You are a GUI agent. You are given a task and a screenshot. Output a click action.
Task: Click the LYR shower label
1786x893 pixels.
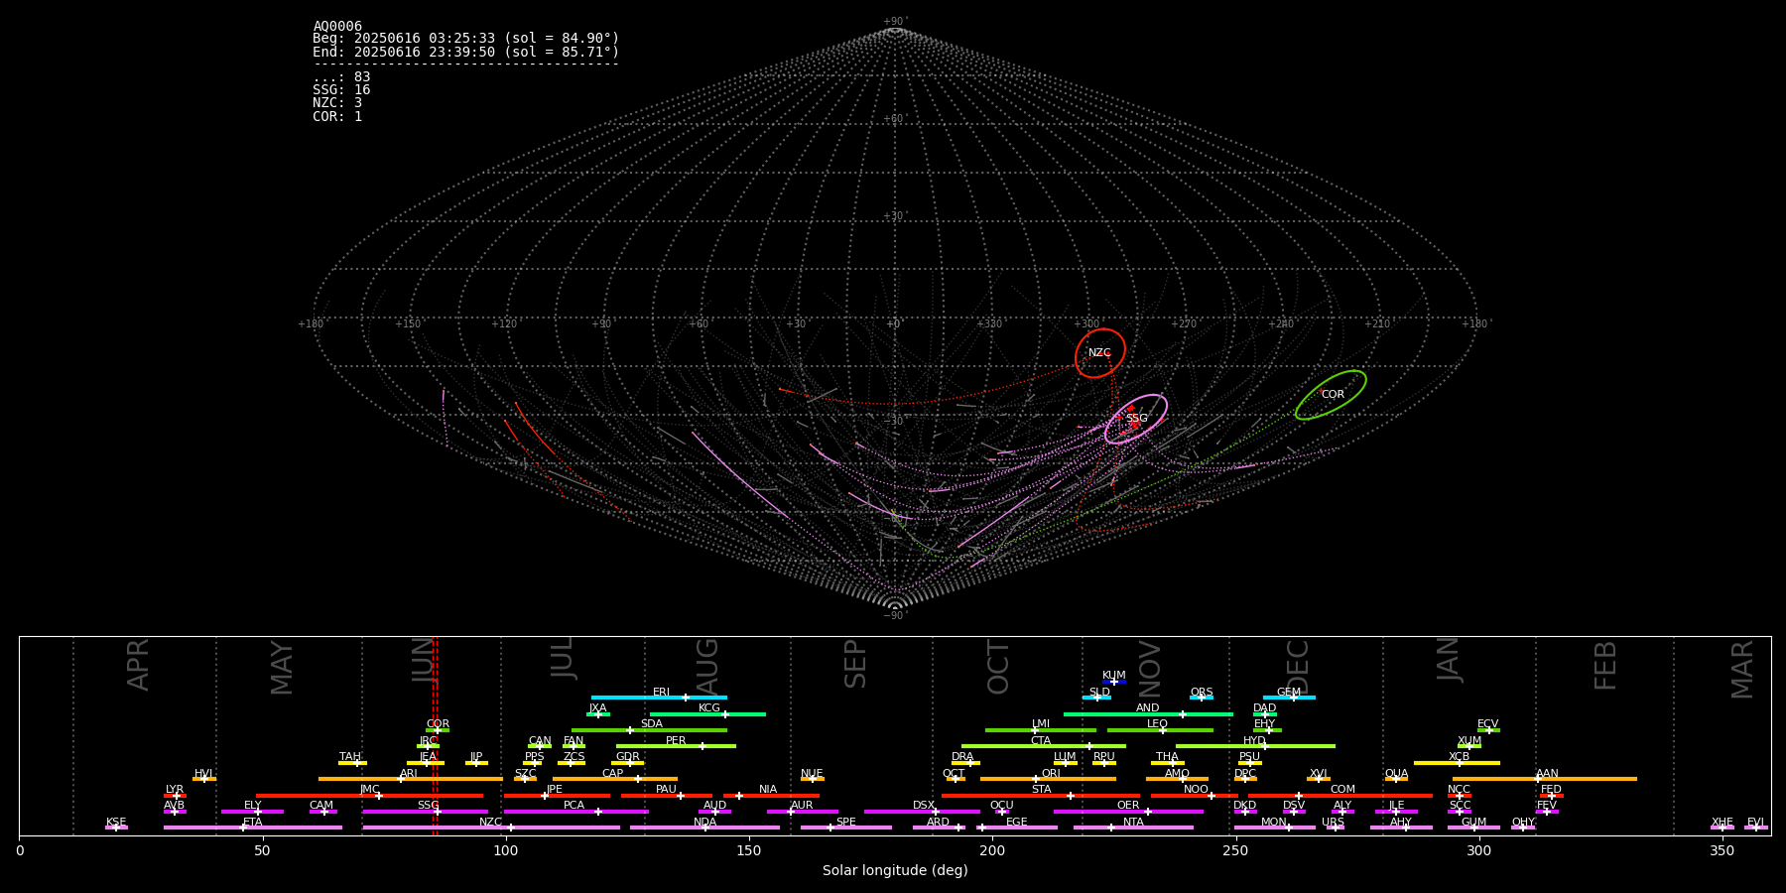175,790
